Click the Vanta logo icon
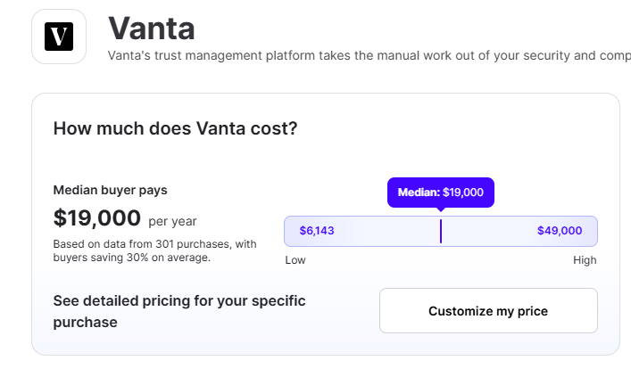631x377 pixels. click(59, 37)
